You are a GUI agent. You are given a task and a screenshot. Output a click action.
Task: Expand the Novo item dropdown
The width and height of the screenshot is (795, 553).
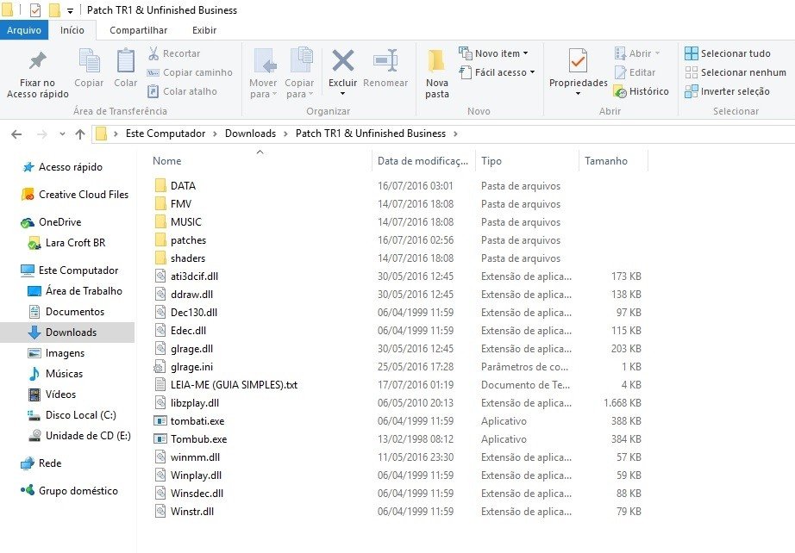[494, 53]
